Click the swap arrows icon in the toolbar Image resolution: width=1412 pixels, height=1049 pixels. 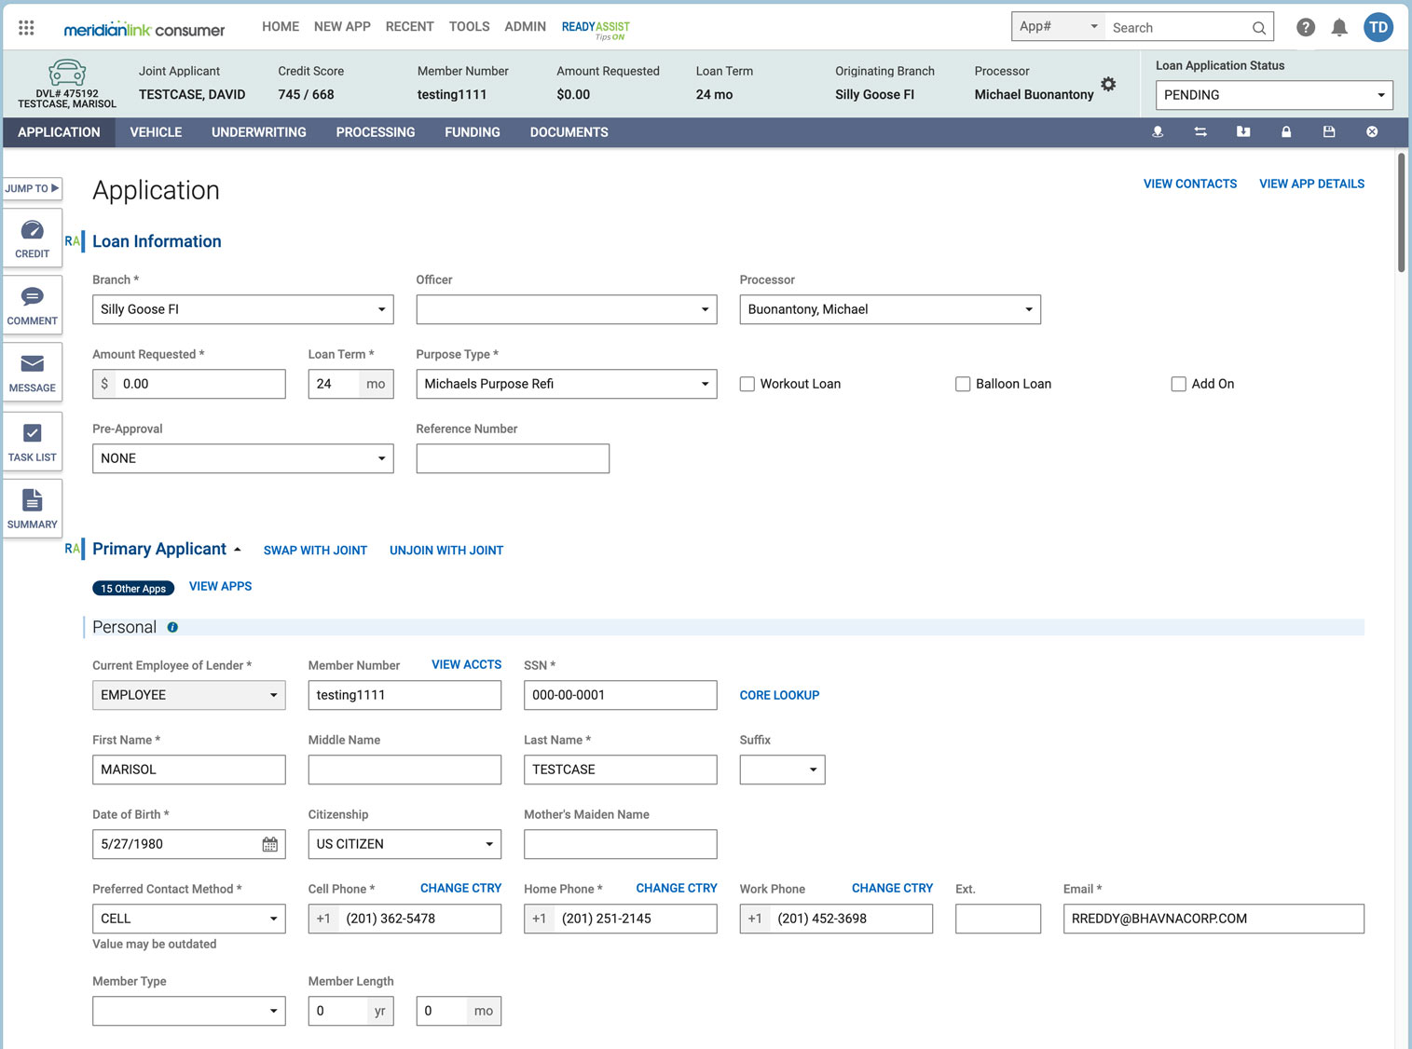coord(1200,131)
